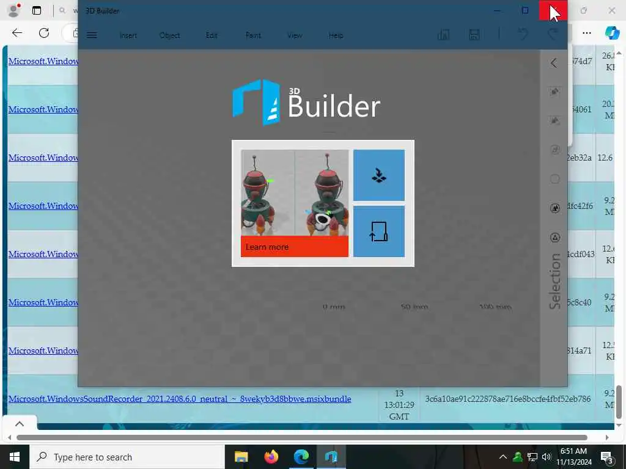This screenshot has width=626, height=469.
Task: Expand the up-chevron tab at page bottom-left
Action: (x=20, y=424)
